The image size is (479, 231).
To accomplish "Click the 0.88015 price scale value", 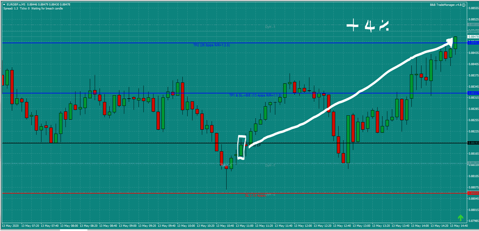I will (474, 210).
